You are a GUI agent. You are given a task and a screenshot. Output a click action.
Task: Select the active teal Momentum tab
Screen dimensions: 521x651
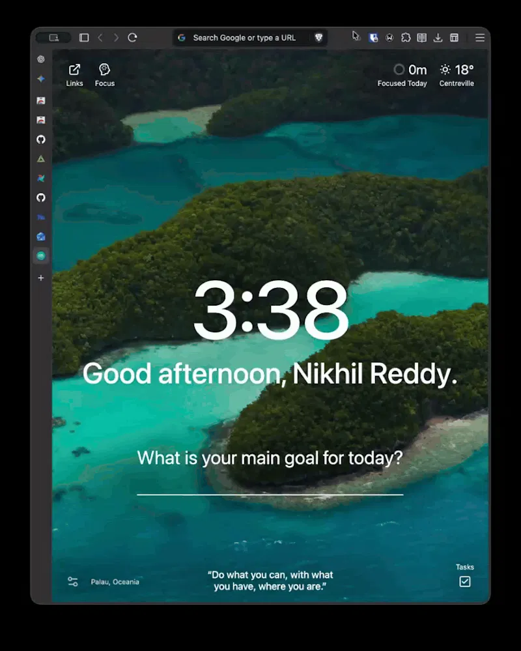(x=40, y=255)
